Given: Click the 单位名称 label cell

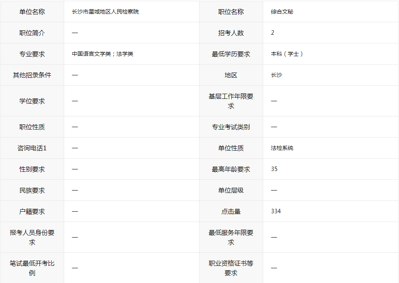Looking at the screenshot, I should tap(32, 12).
